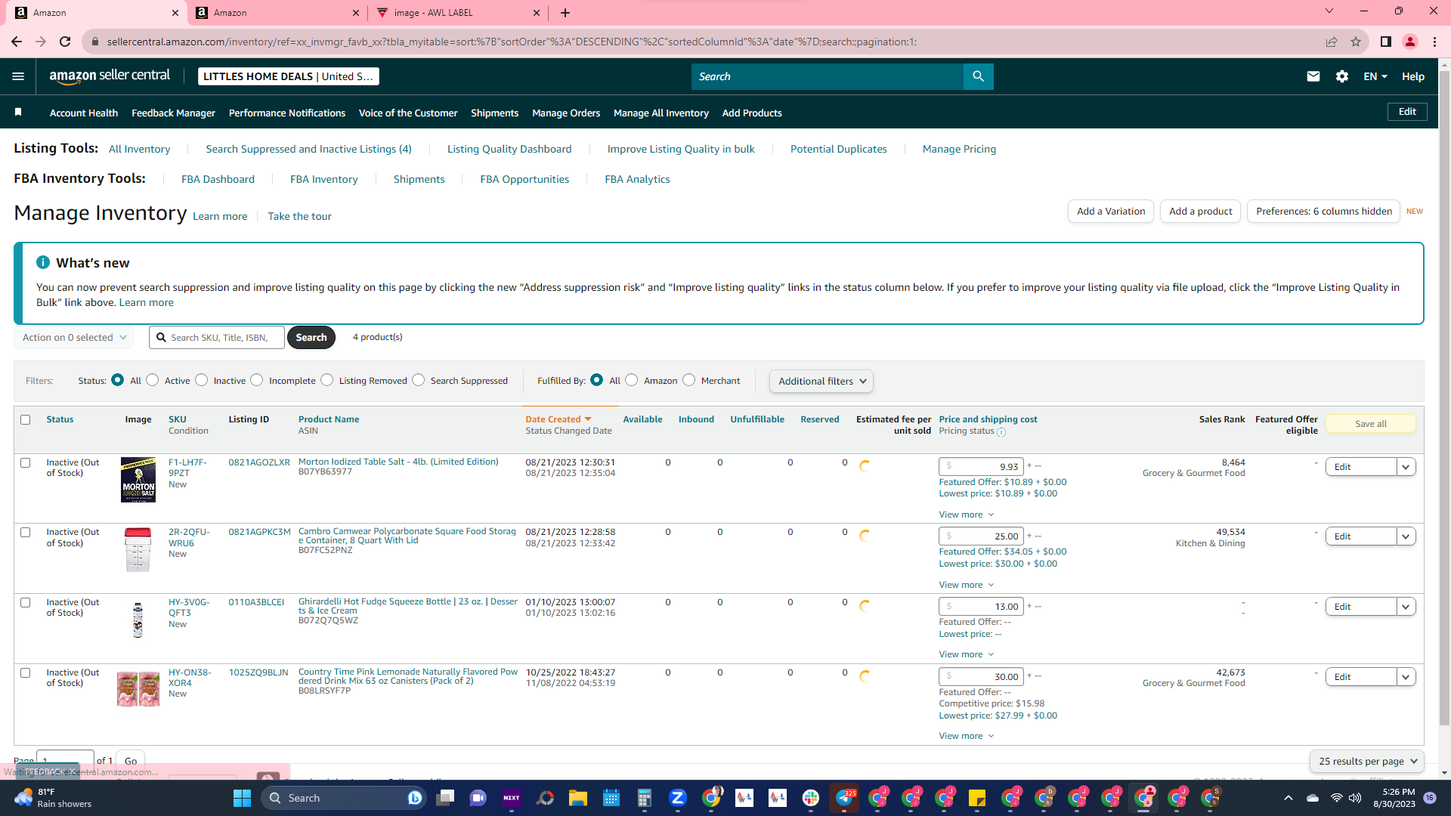Screen dimensions: 1451x816
Task: Select the Inactive status filter radio
Action: click(201, 380)
